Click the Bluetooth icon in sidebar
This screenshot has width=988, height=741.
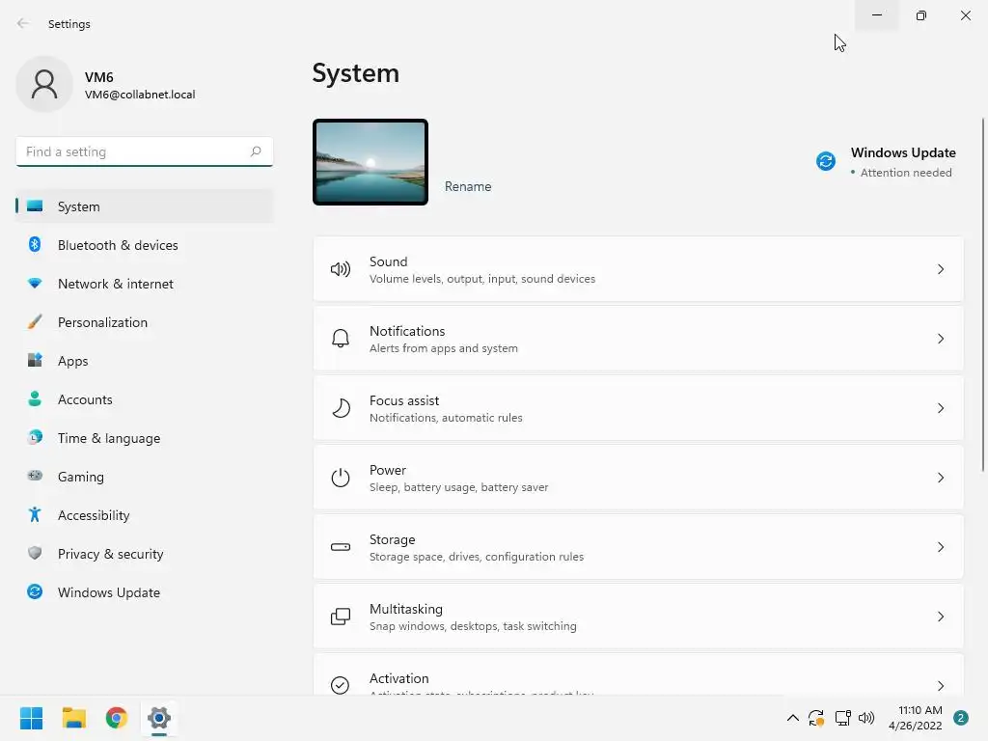(x=35, y=244)
